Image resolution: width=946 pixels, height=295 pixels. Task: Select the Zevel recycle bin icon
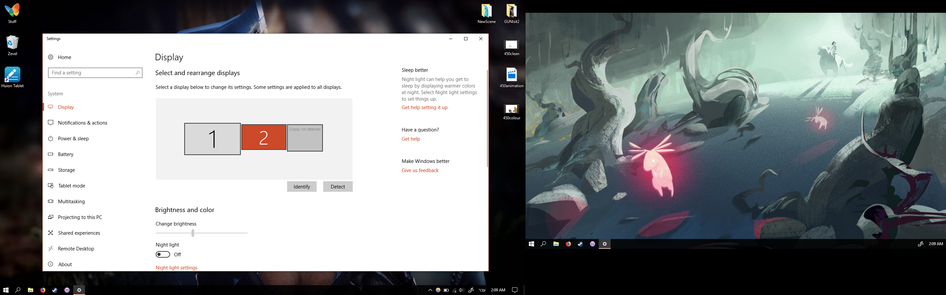point(12,46)
